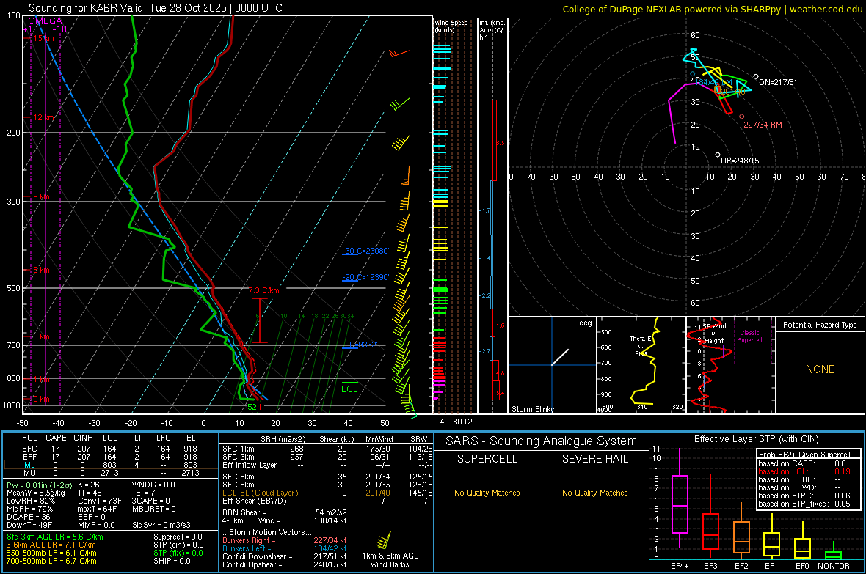Click the blue 'Bunkers Left =' row
The image size is (866, 574).
click(x=285, y=548)
